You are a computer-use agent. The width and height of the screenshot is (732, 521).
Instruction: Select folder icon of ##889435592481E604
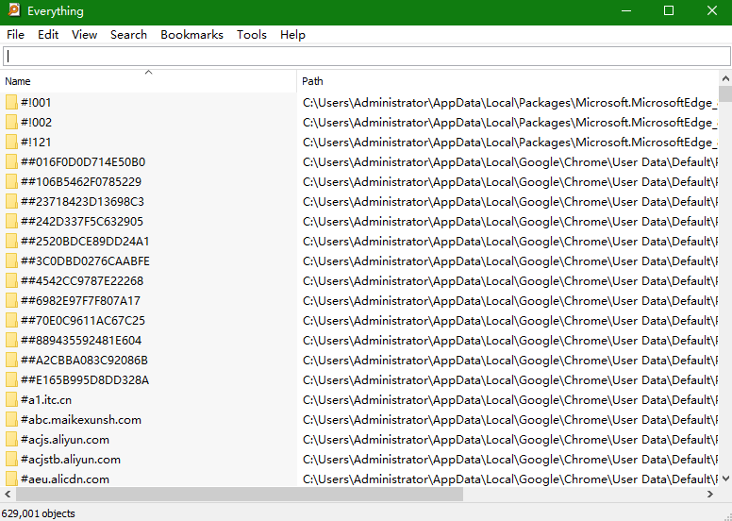point(11,340)
